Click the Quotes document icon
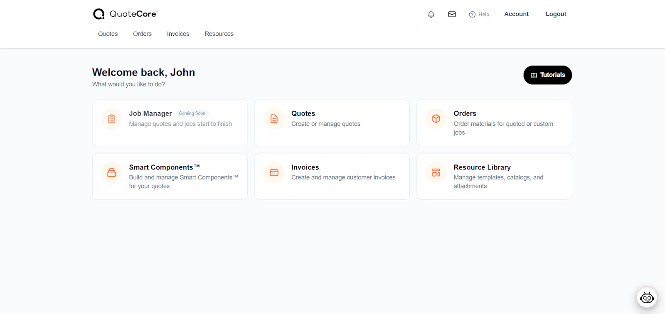Image resolution: width=665 pixels, height=314 pixels. (x=274, y=119)
